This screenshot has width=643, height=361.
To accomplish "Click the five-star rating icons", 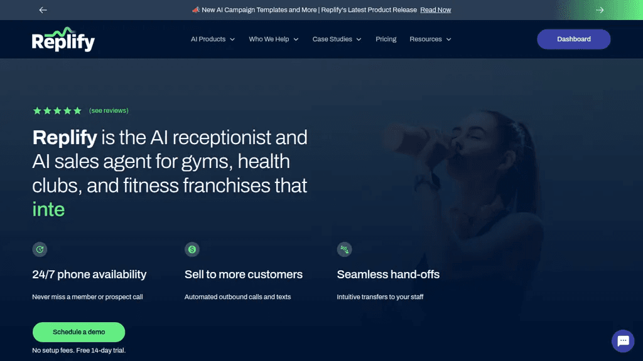I will click(x=57, y=110).
